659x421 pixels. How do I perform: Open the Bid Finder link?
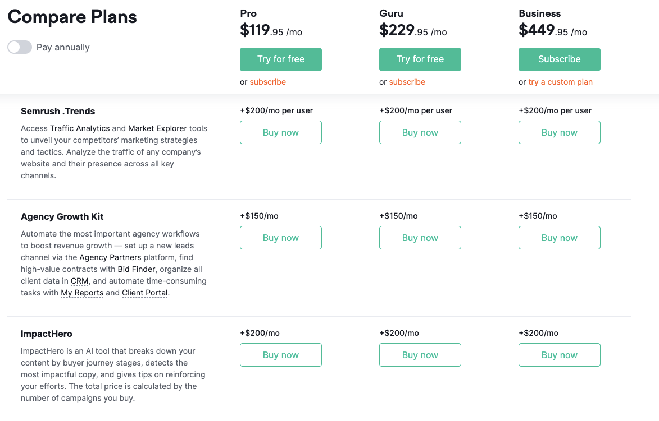point(137,269)
